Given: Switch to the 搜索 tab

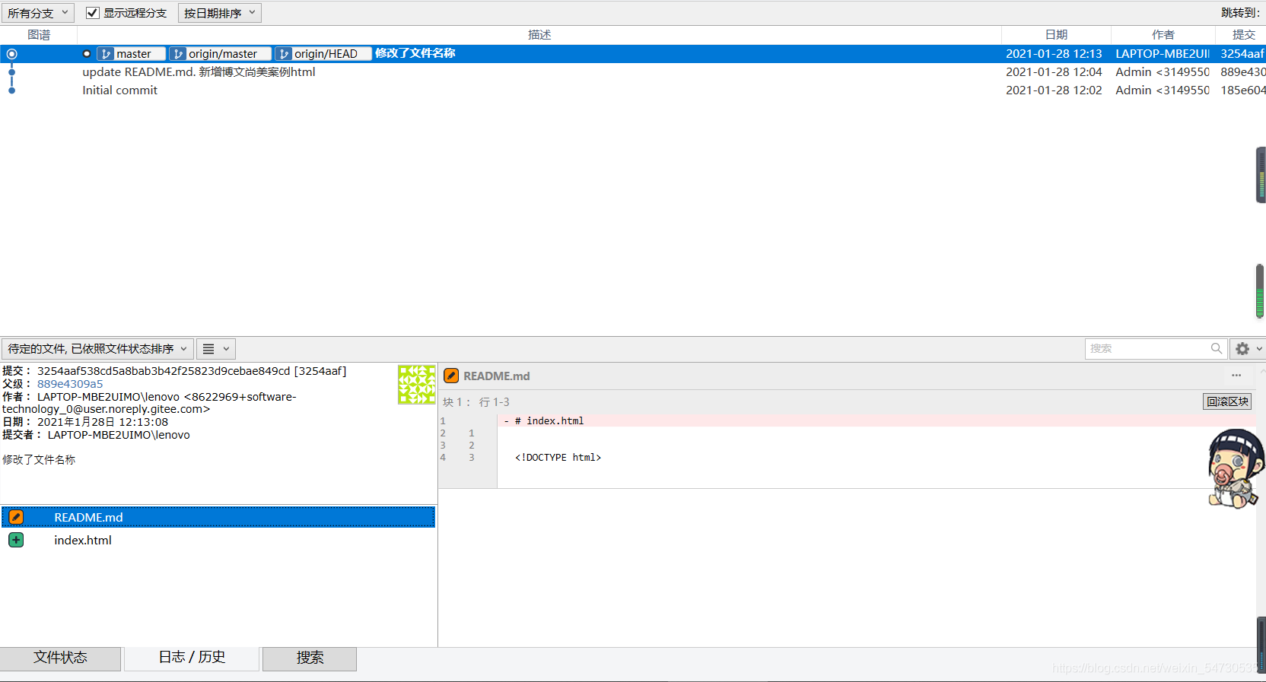Looking at the screenshot, I should [310, 658].
